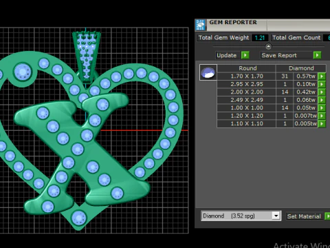Click the arrow for 2.00 X 2.00 row
The width and height of the screenshot is (330, 248).
(x=322, y=92)
